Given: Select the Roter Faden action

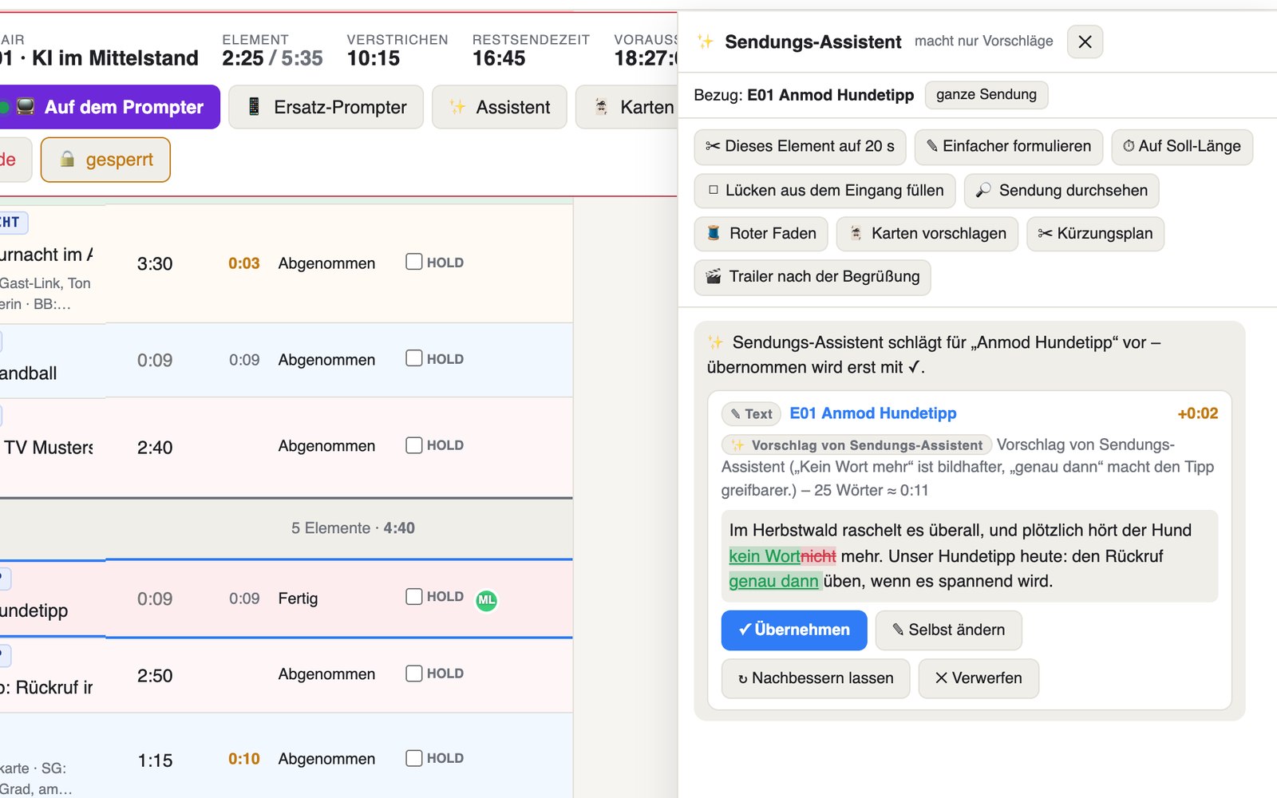Looking at the screenshot, I should [761, 234].
